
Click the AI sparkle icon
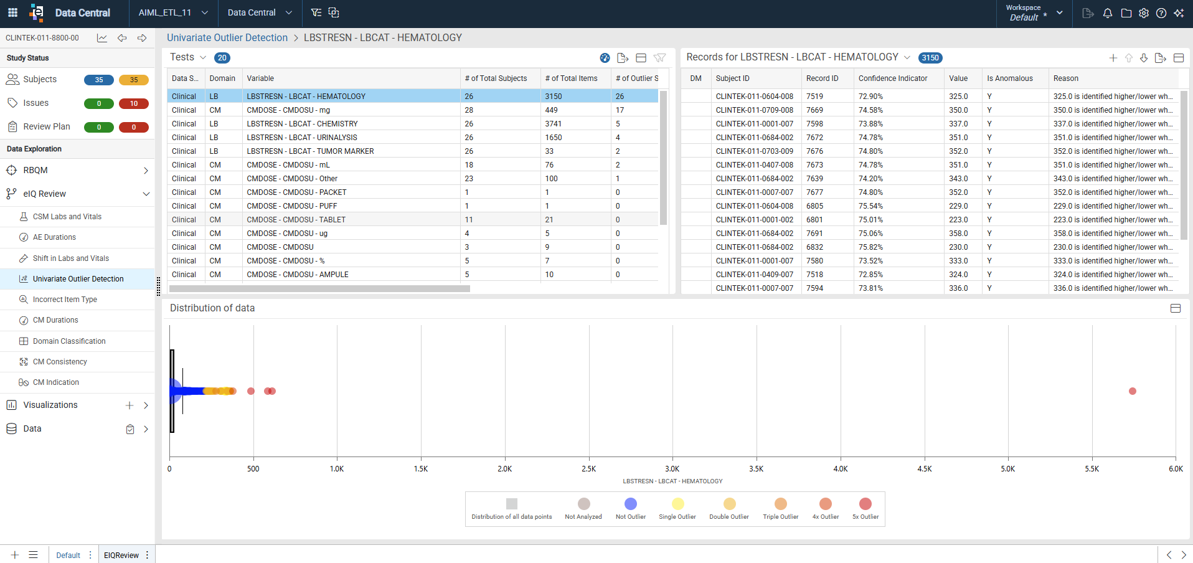pos(1179,13)
